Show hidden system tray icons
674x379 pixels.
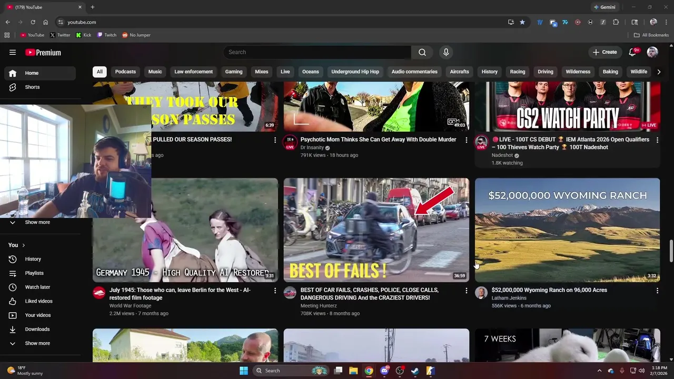[x=599, y=371]
